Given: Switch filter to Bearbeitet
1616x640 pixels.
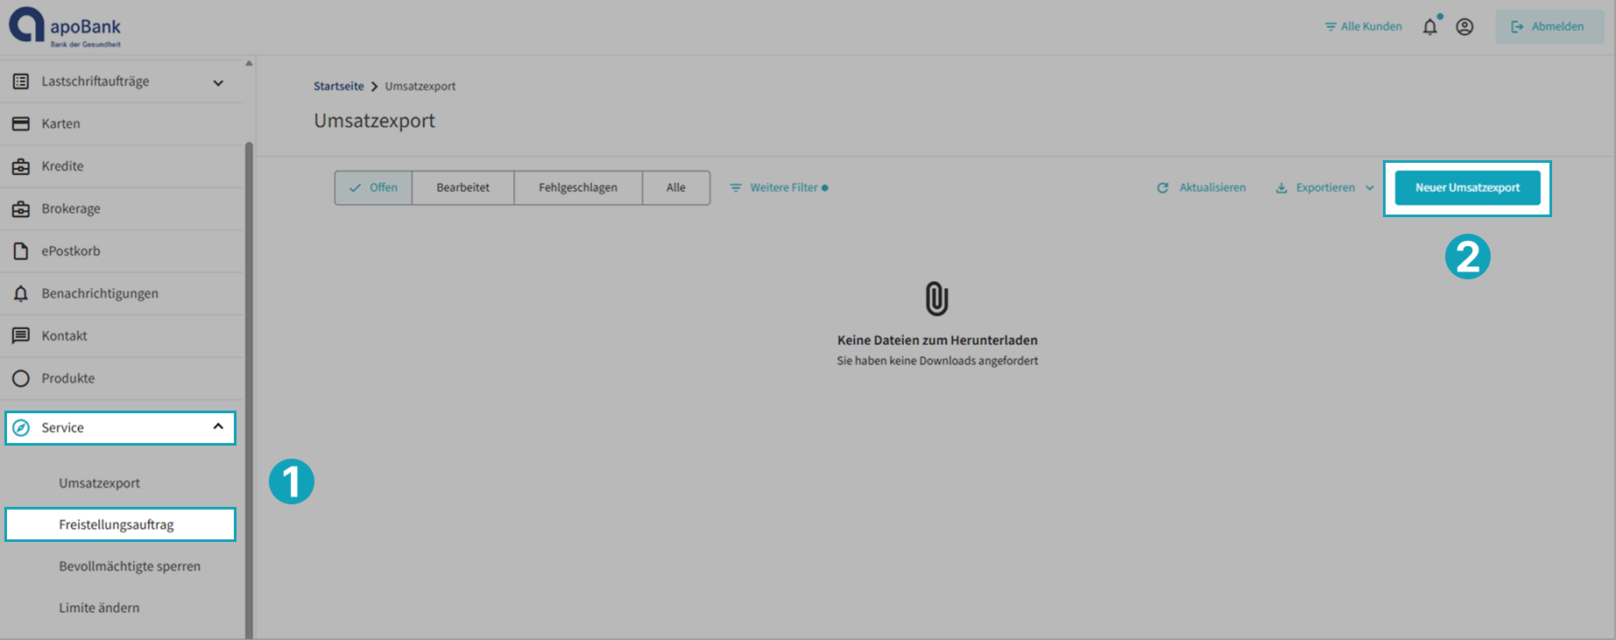Looking at the screenshot, I should pyautogui.click(x=462, y=187).
